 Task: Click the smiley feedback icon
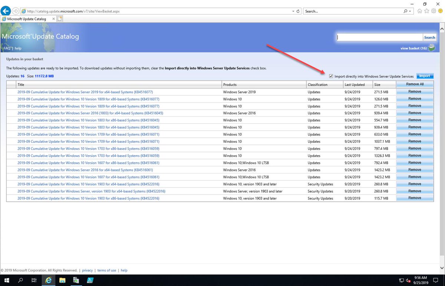tap(440, 11)
